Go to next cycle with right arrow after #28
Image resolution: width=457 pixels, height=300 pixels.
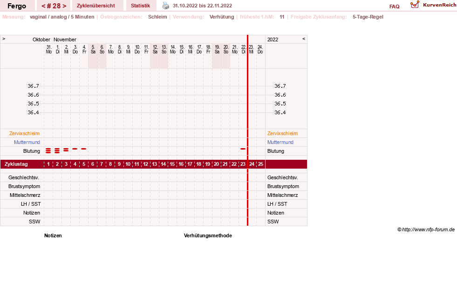(64, 6)
